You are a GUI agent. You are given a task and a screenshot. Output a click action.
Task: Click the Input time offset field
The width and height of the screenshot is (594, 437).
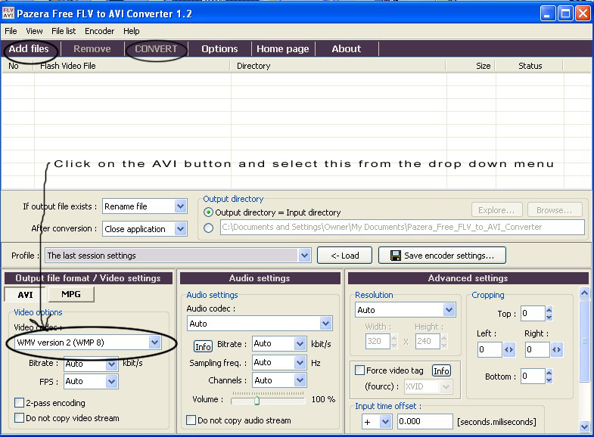coord(424,421)
